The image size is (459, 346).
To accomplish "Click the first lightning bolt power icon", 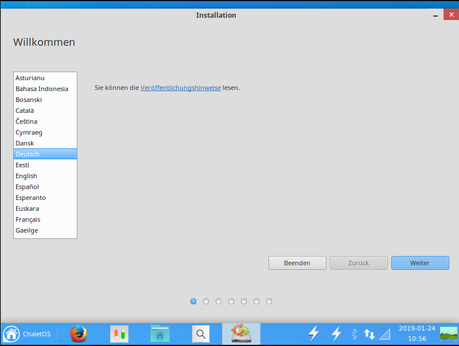I will pyautogui.click(x=314, y=334).
